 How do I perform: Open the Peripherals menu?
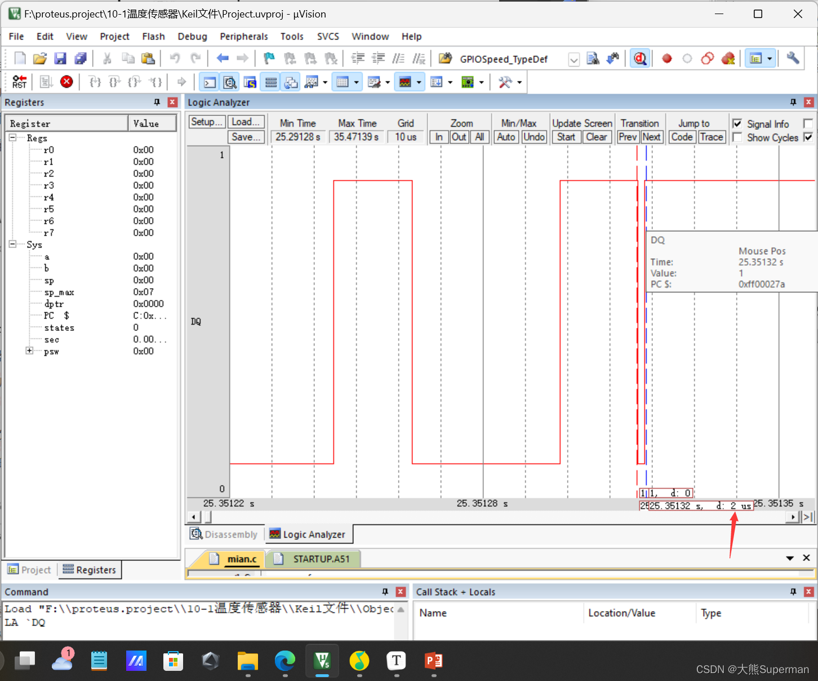(x=244, y=36)
